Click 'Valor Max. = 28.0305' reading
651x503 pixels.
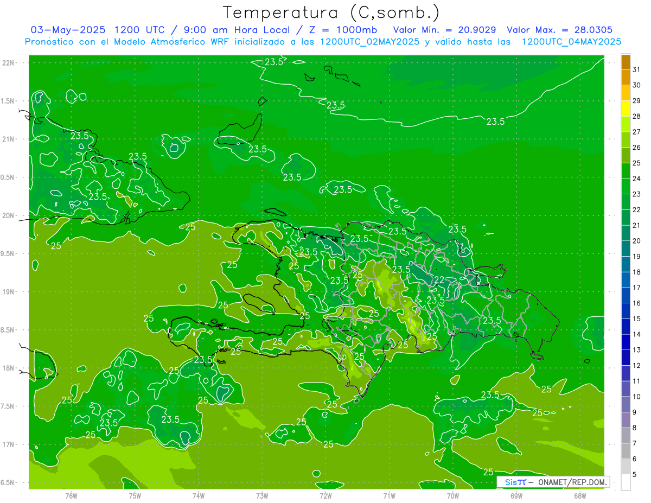pos(559,30)
